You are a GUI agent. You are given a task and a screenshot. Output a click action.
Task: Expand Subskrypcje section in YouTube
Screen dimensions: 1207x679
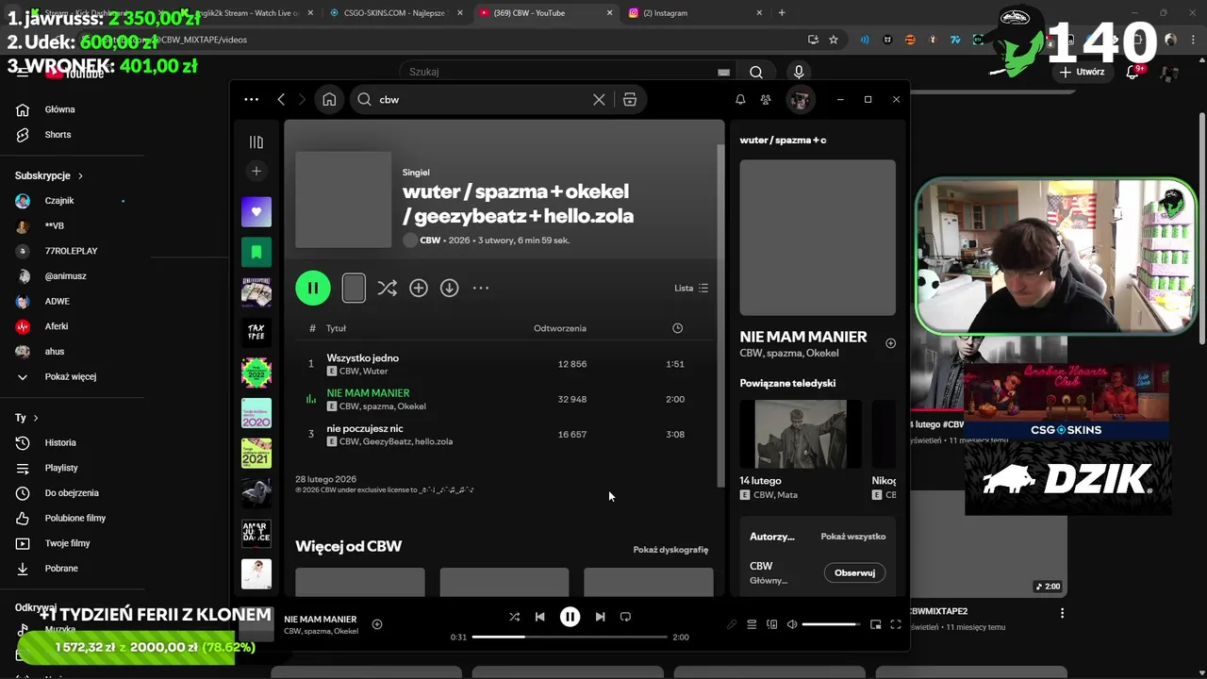tap(49, 175)
